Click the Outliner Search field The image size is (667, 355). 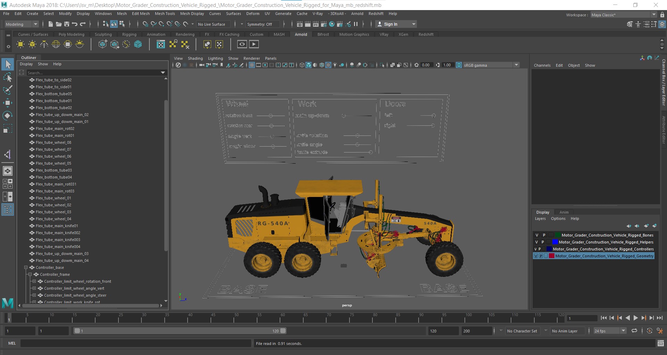pyautogui.click(x=94, y=73)
